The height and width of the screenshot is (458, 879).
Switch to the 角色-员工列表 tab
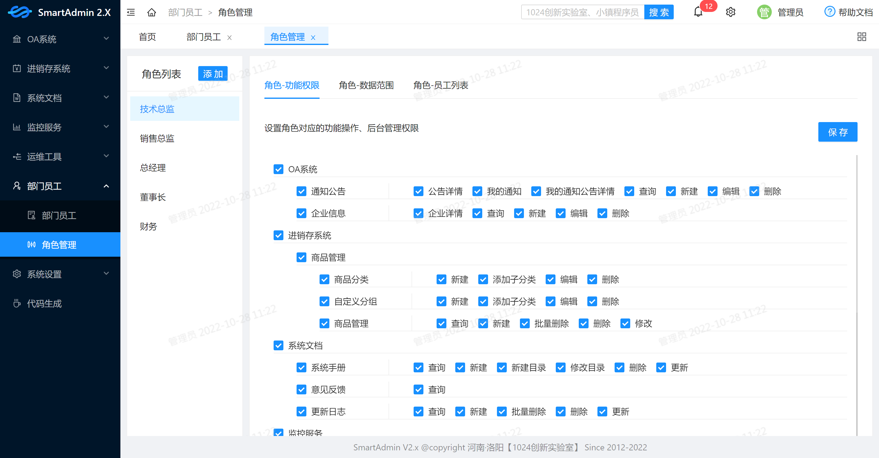(440, 85)
